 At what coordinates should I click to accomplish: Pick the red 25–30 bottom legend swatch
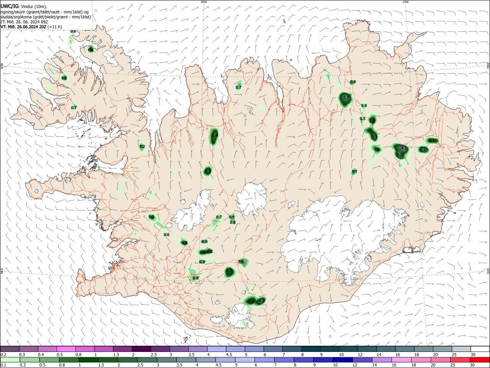pyautogui.click(x=461, y=360)
